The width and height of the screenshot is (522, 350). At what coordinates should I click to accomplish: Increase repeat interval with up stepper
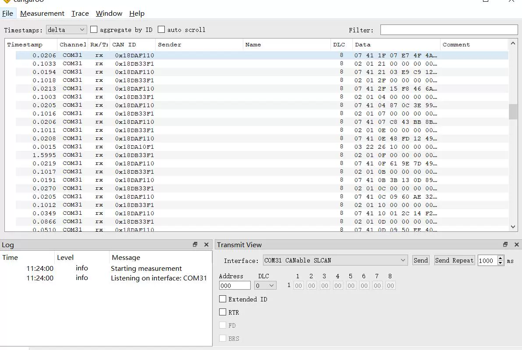click(x=501, y=258)
